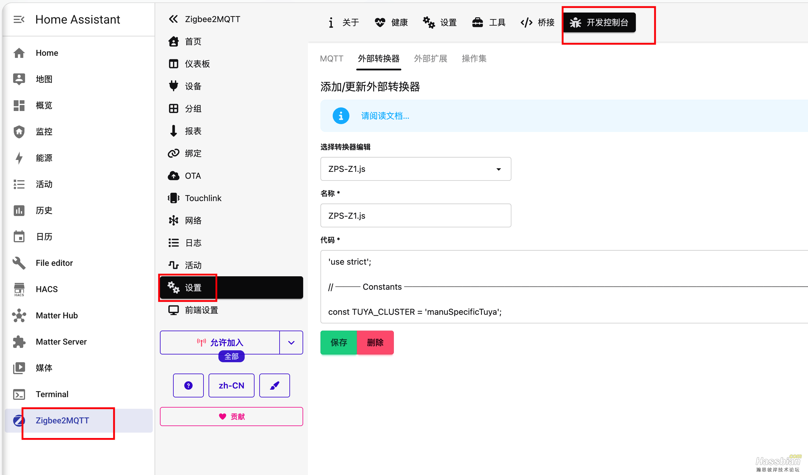This screenshot has height=475, width=808.
Task: Open 桥接 bridge tab
Action: pyautogui.click(x=538, y=22)
